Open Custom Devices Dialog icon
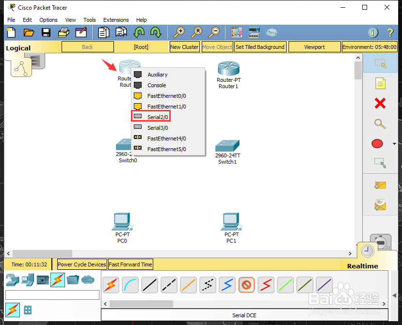The height and width of the screenshot is (325, 402). [254, 32]
